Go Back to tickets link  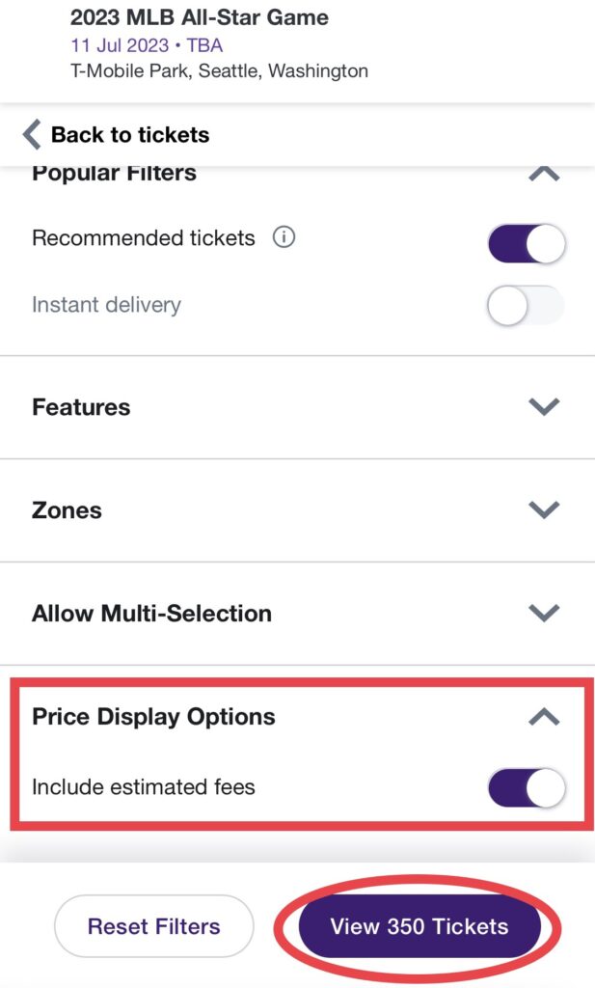pos(129,134)
